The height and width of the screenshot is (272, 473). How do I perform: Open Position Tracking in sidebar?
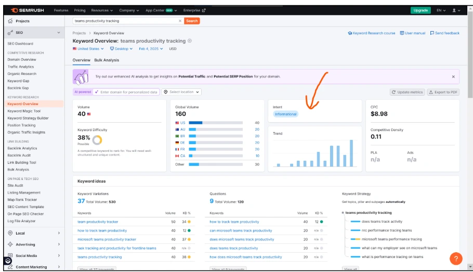coord(21,125)
